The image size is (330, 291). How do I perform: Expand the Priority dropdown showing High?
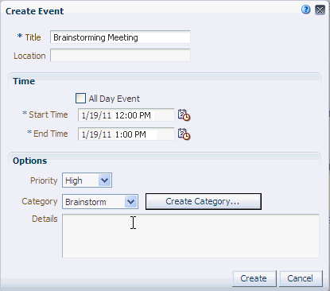pos(87,180)
